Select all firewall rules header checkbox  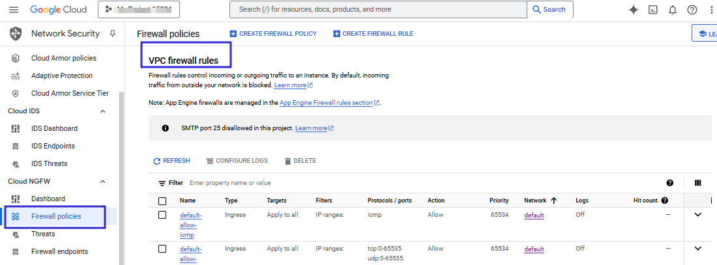(162, 201)
